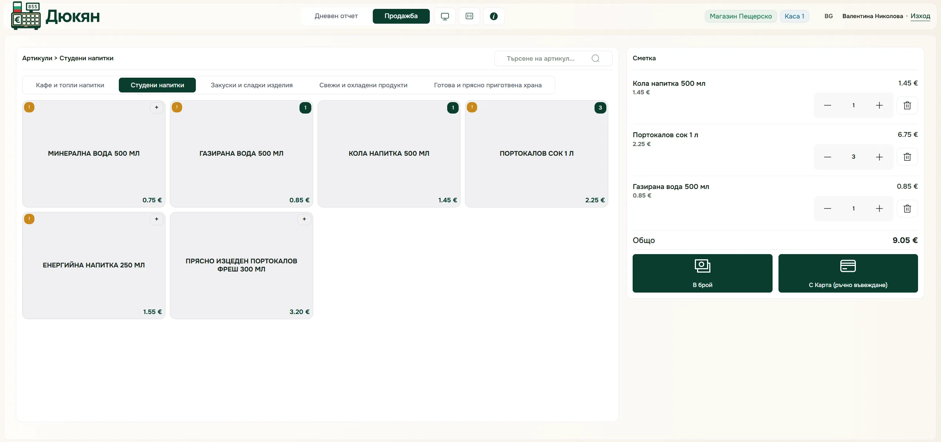This screenshot has height=442, width=941.
Task: Increase quantity of Кола напитка 500 мл
Action: (879, 105)
